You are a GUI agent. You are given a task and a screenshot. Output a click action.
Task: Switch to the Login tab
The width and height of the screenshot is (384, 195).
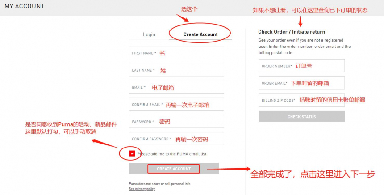149,34
